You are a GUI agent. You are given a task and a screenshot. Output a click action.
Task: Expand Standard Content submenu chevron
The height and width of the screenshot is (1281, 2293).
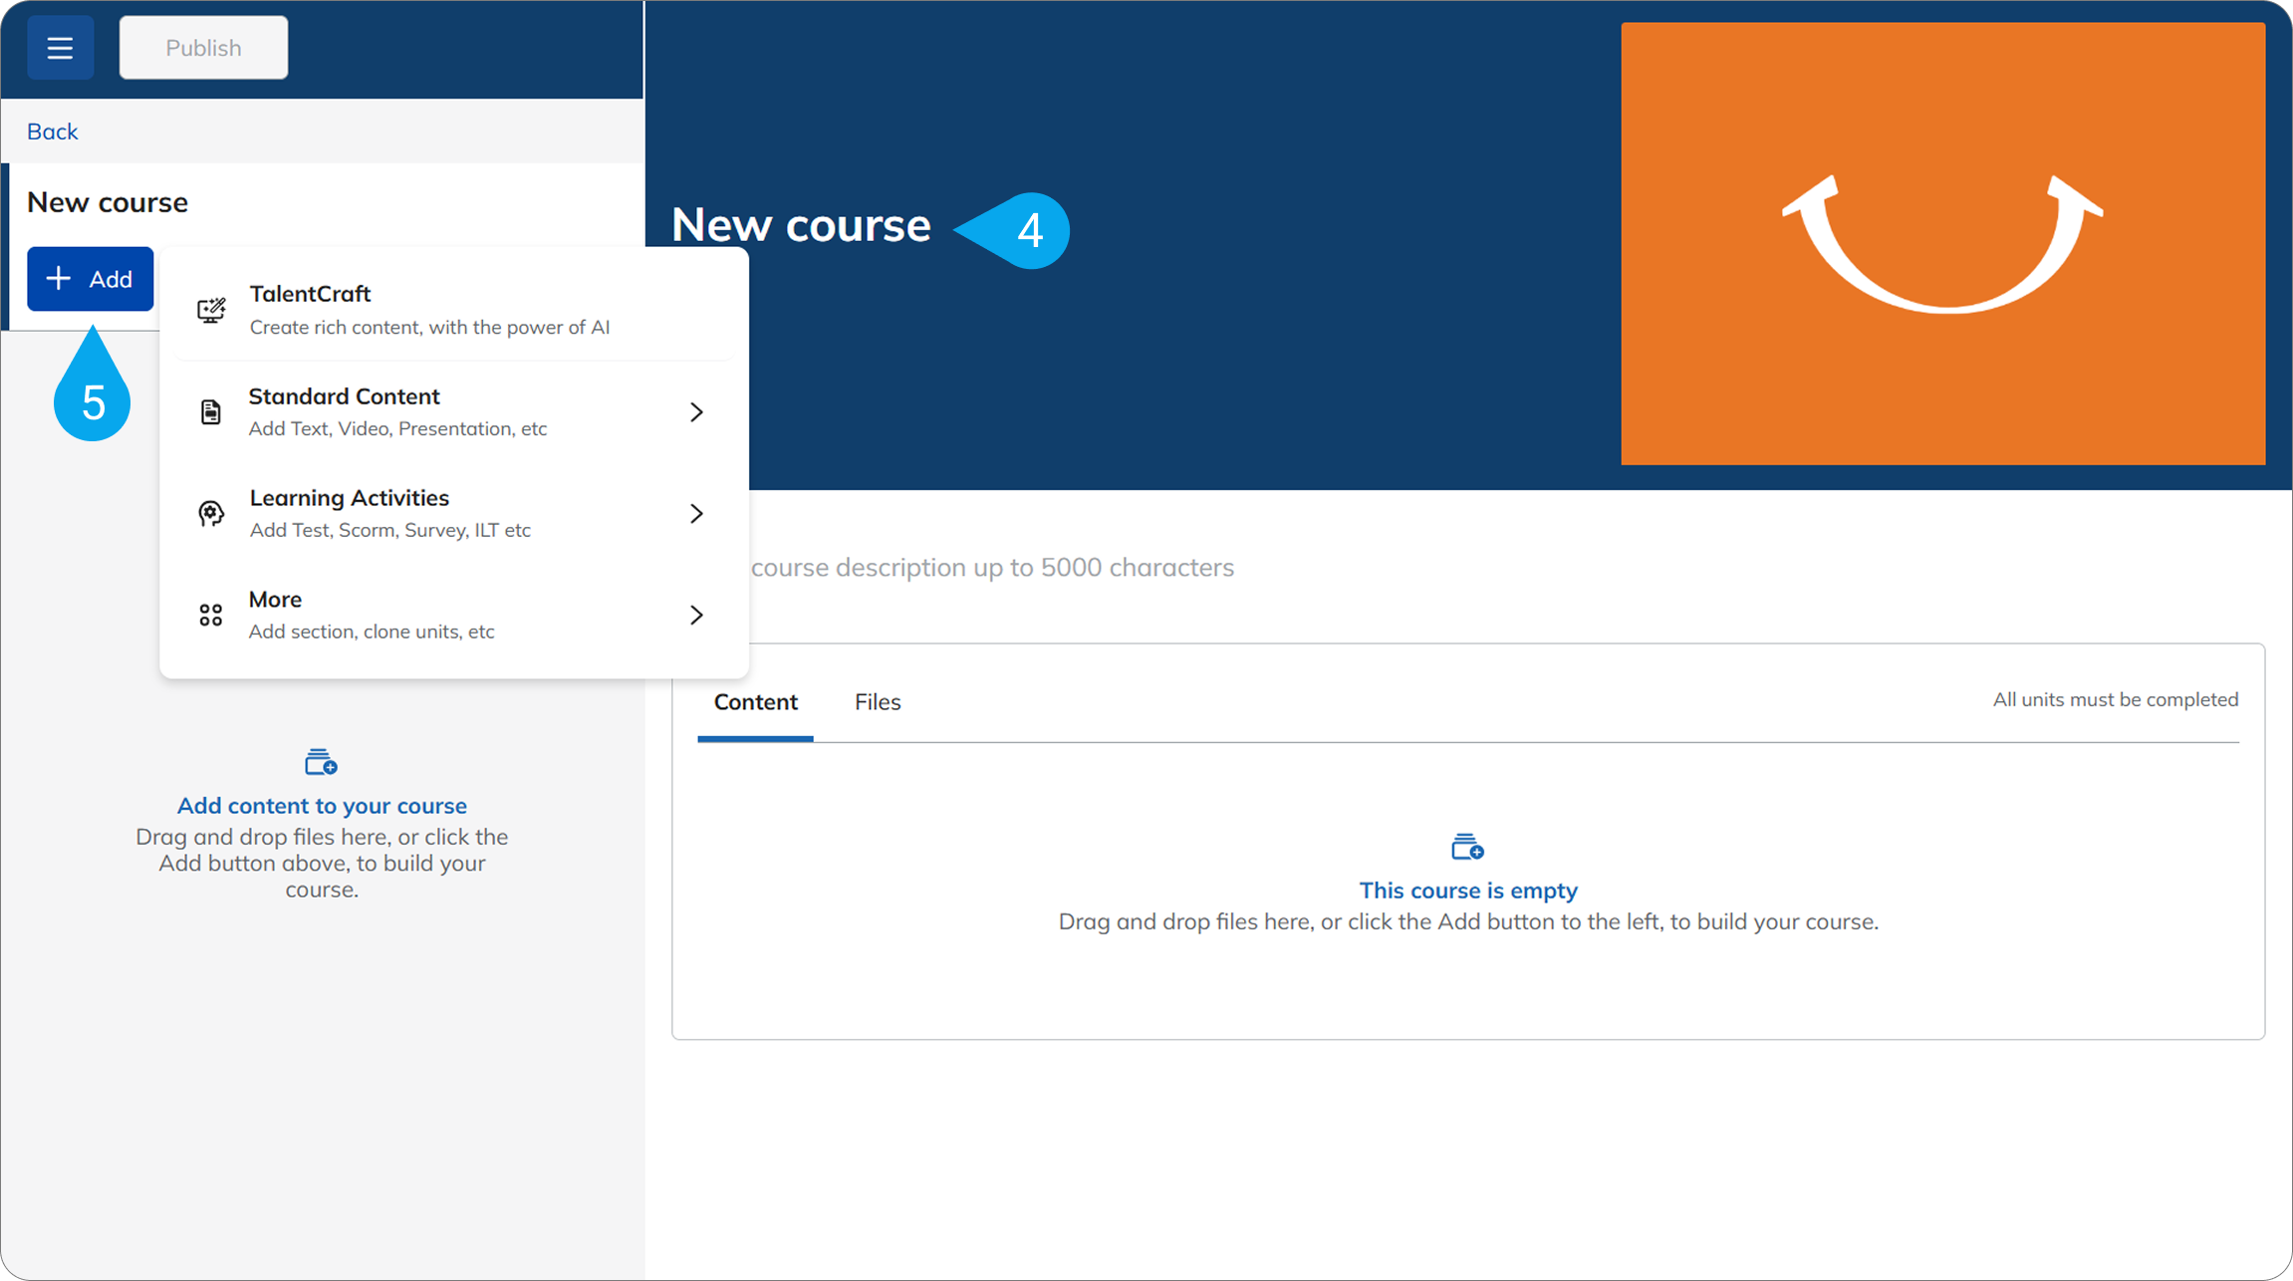[696, 412]
